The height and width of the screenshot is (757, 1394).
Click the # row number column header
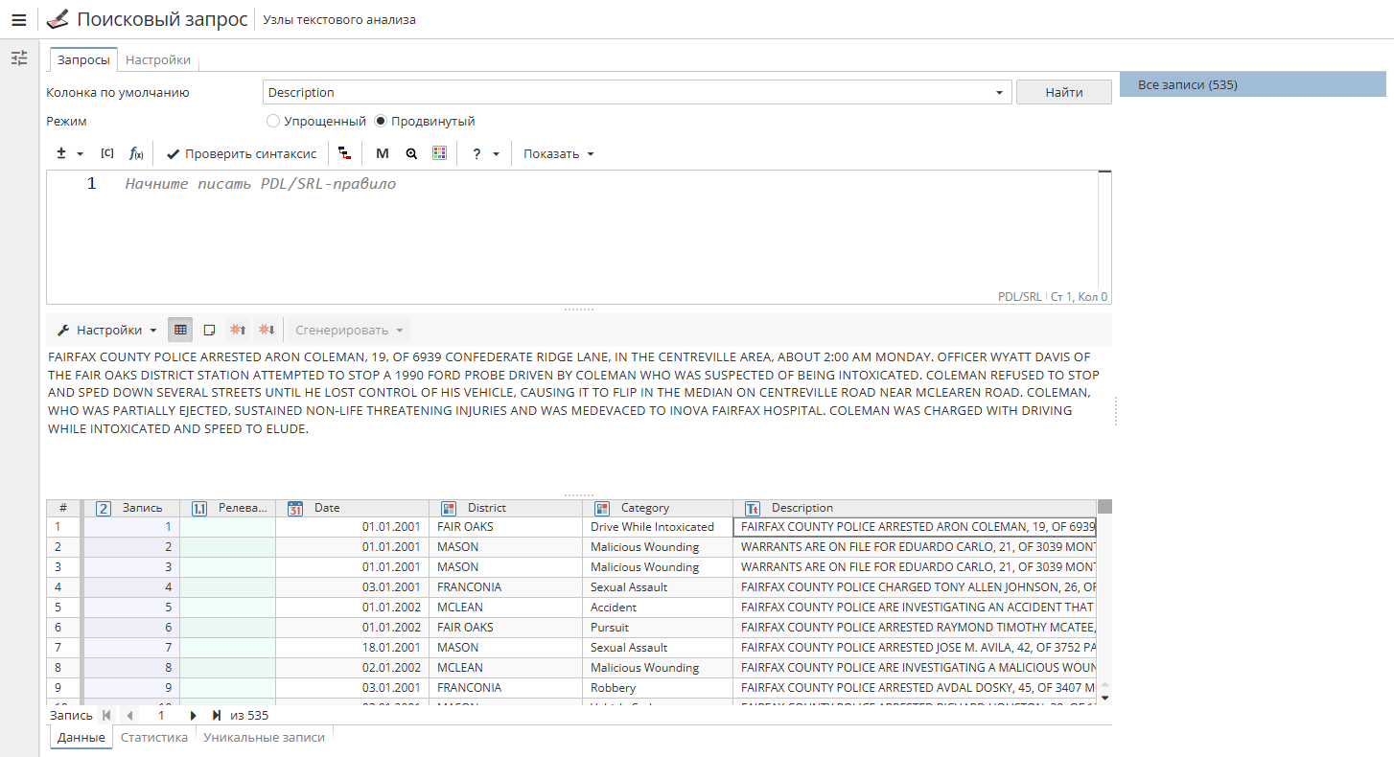click(63, 508)
